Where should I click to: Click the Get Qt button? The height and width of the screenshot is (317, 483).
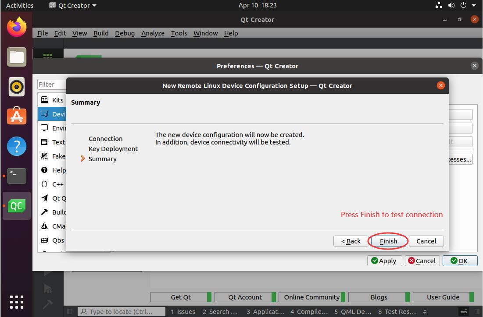click(181, 297)
